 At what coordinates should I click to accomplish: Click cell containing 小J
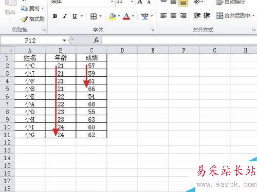(30, 73)
